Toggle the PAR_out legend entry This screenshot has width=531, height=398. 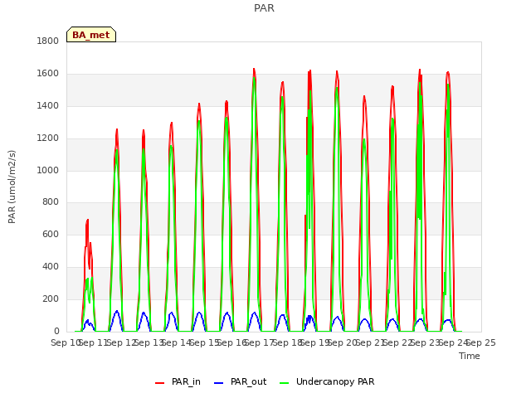point(241,381)
